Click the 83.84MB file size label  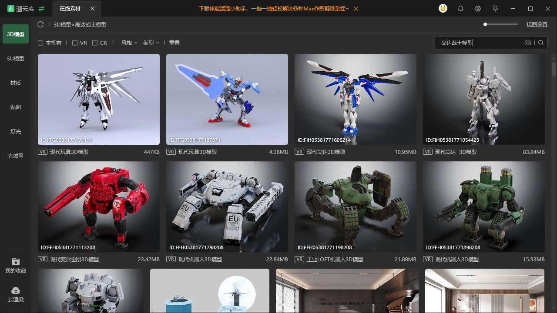(x=534, y=152)
